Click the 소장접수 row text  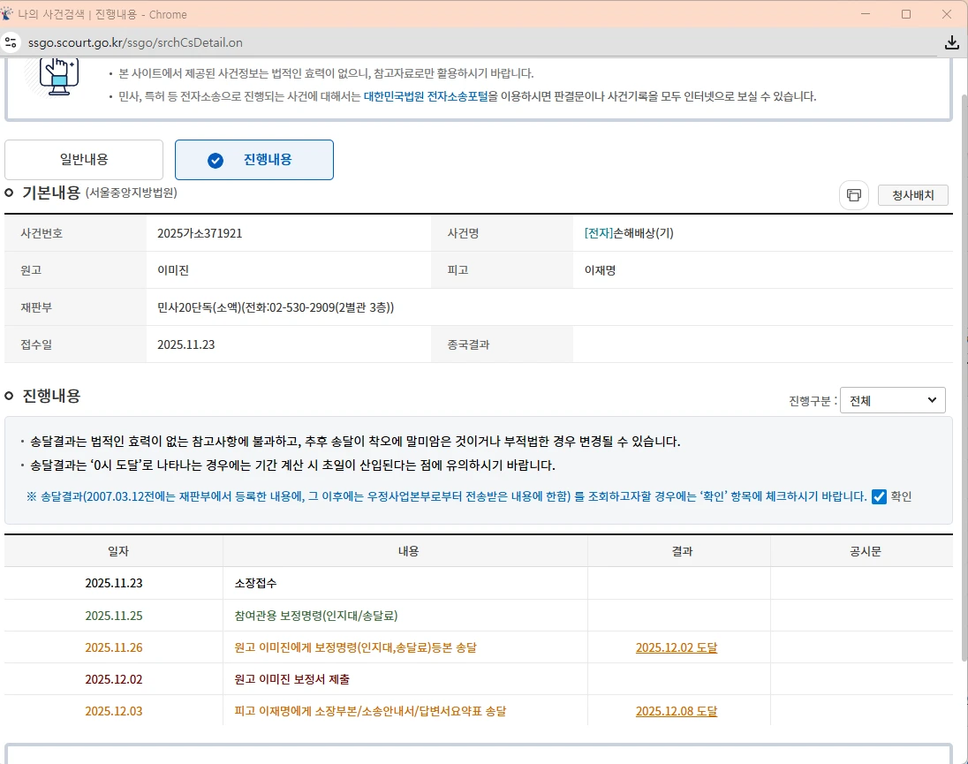(255, 583)
